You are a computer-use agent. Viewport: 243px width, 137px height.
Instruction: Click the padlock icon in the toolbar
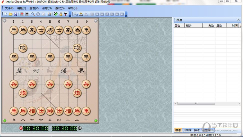coord(61,14)
